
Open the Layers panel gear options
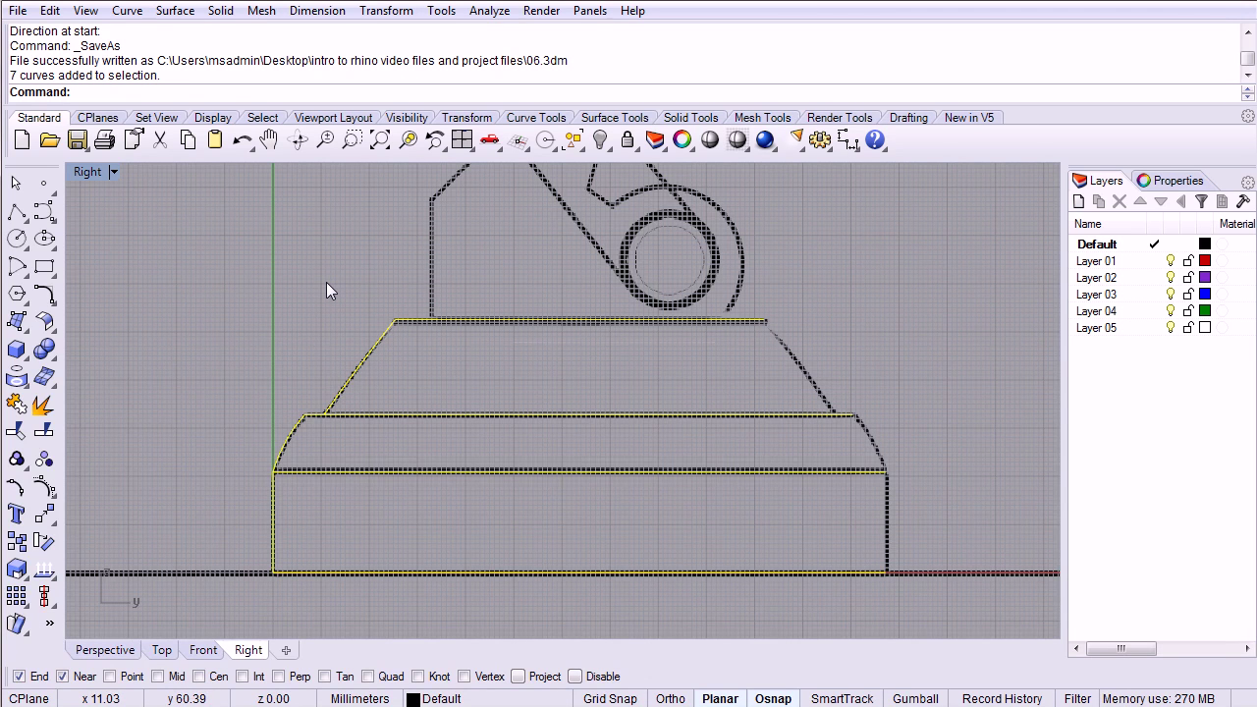[x=1248, y=182]
